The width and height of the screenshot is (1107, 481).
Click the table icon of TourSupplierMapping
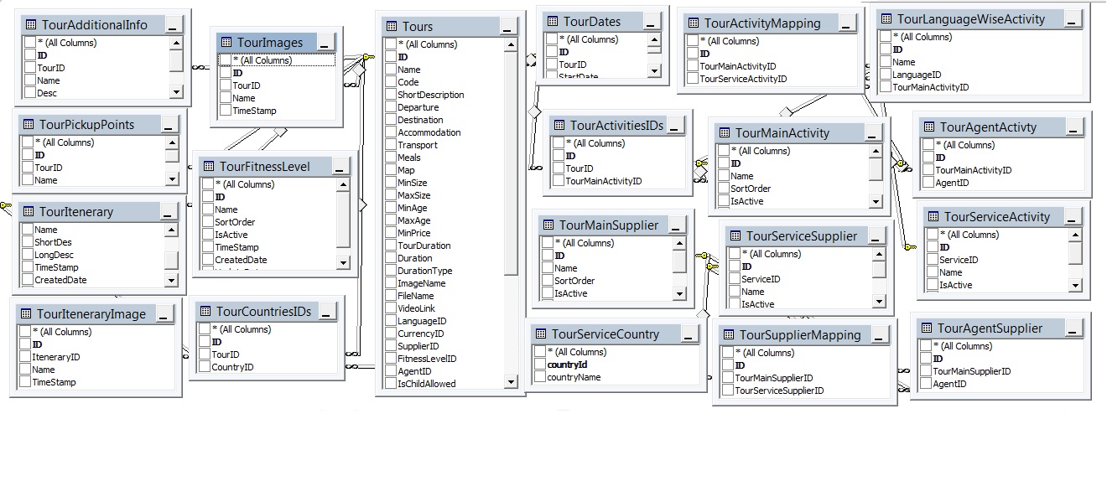coord(729,335)
